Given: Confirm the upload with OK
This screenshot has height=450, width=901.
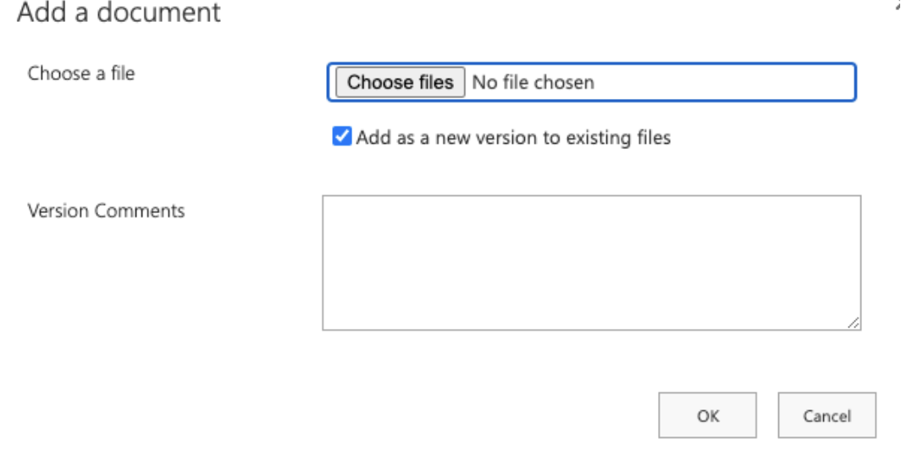Looking at the screenshot, I should pos(707,415).
